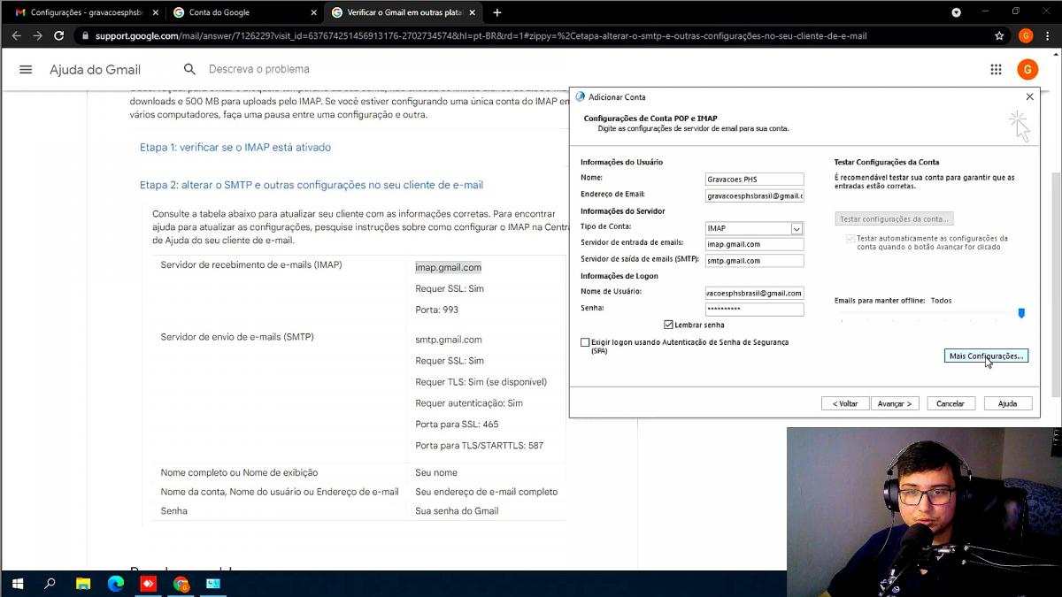Switch to Chrome in the taskbar

click(x=181, y=584)
